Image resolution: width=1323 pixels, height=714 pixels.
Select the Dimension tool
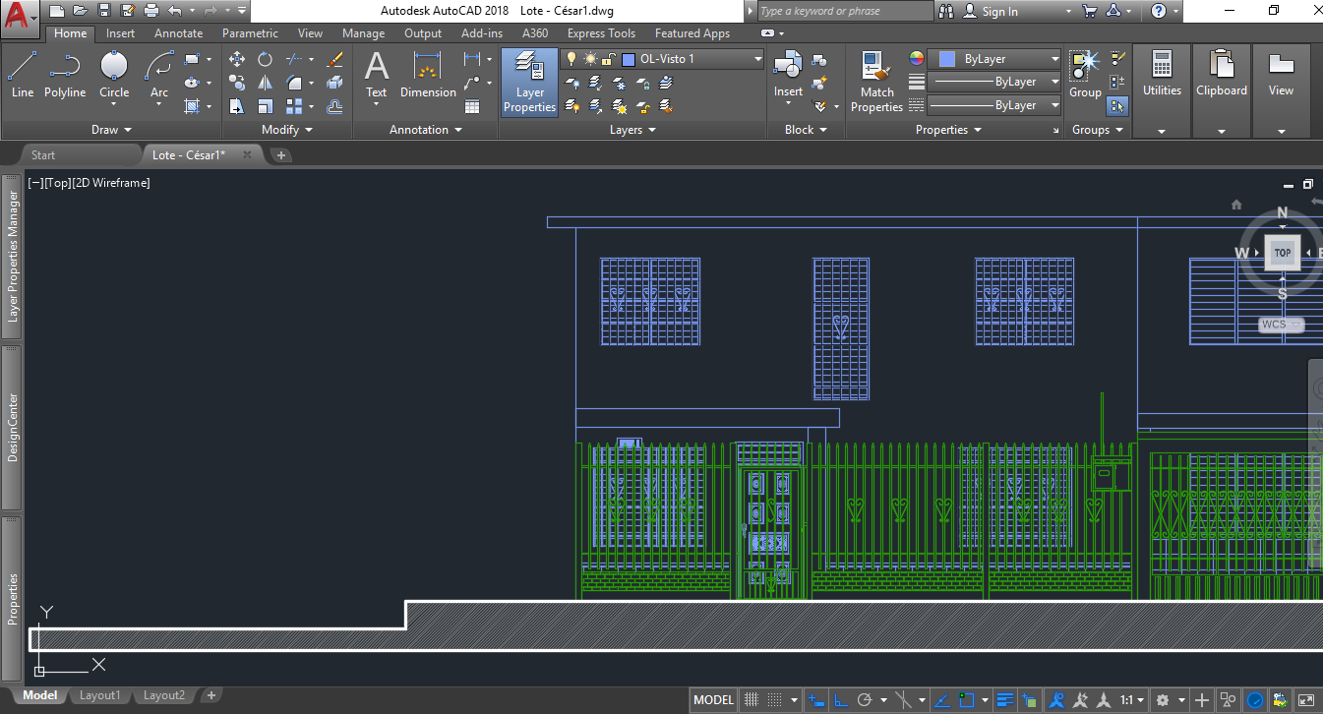(428, 75)
